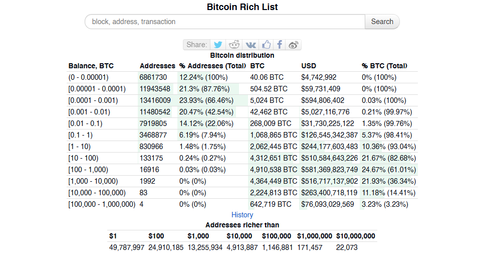This screenshot has height=259, width=484.
Task: Click the 504.52 BTC value
Action: (x=269, y=89)
